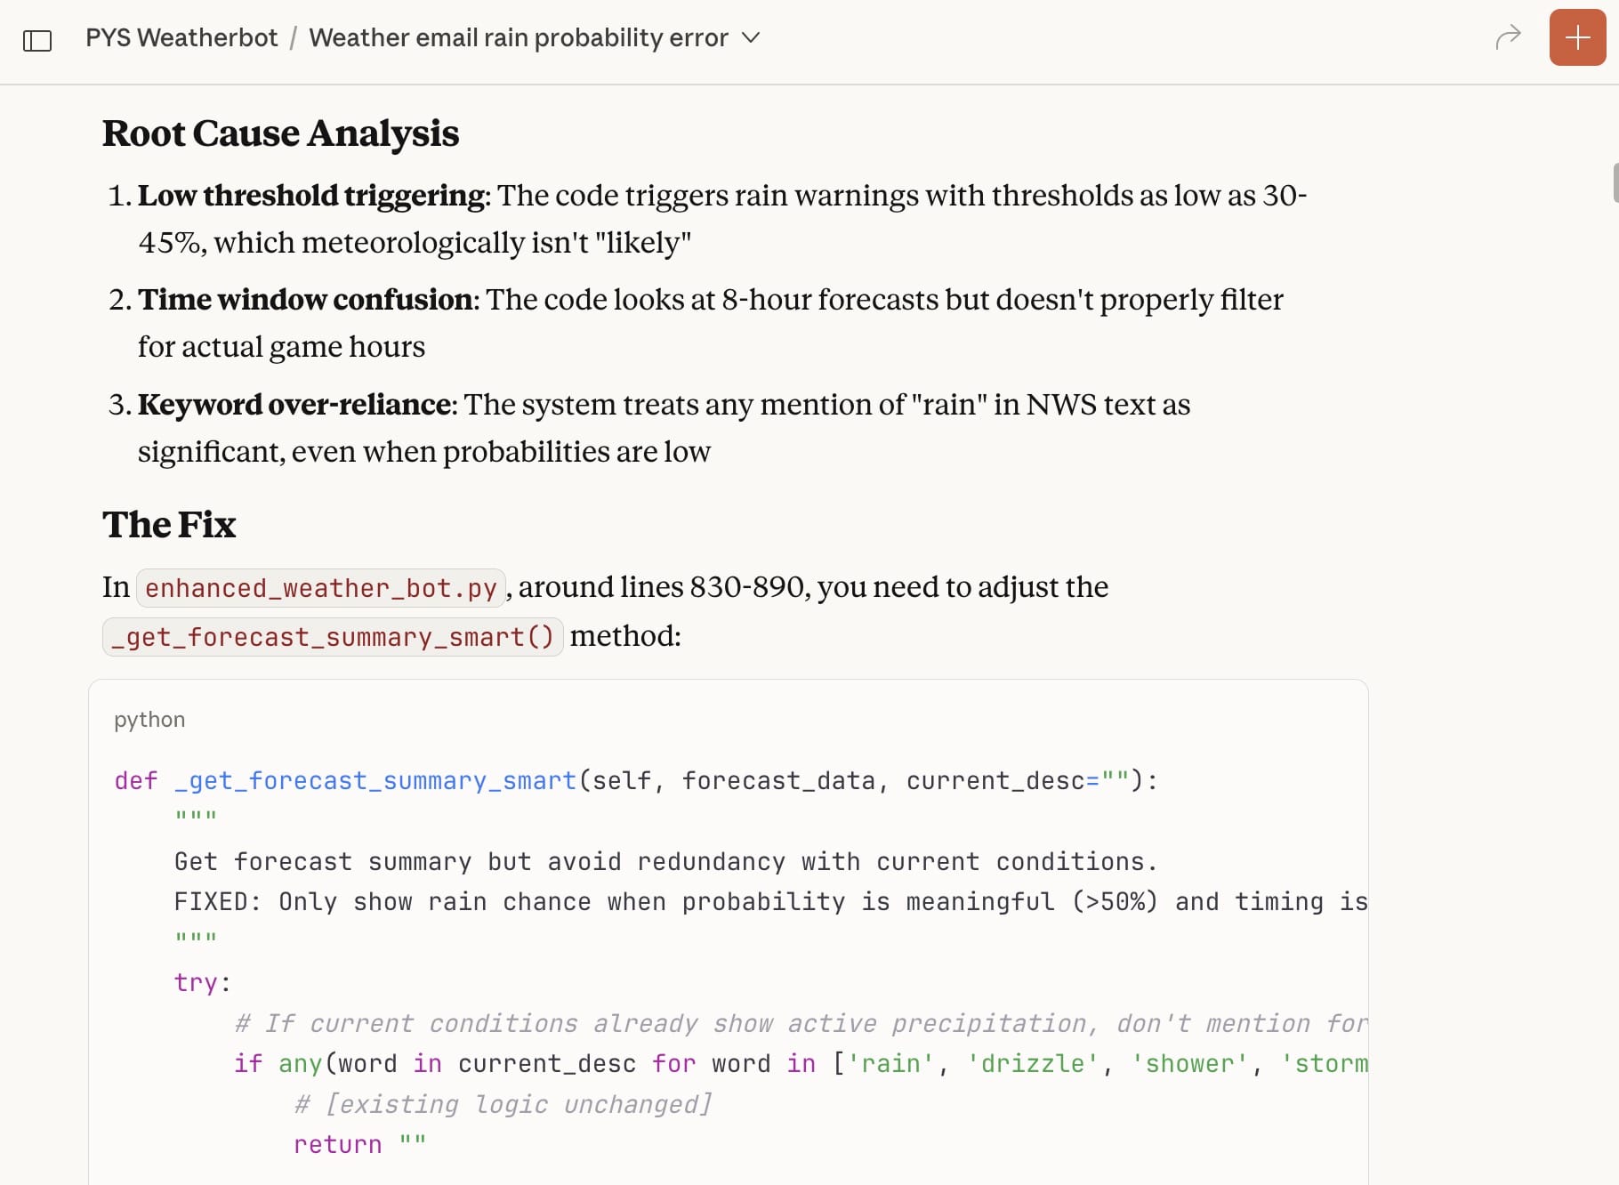The height and width of the screenshot is (1185, 1619).
Task: Start a new chat with plus button
Action: tap(1577, 37)
